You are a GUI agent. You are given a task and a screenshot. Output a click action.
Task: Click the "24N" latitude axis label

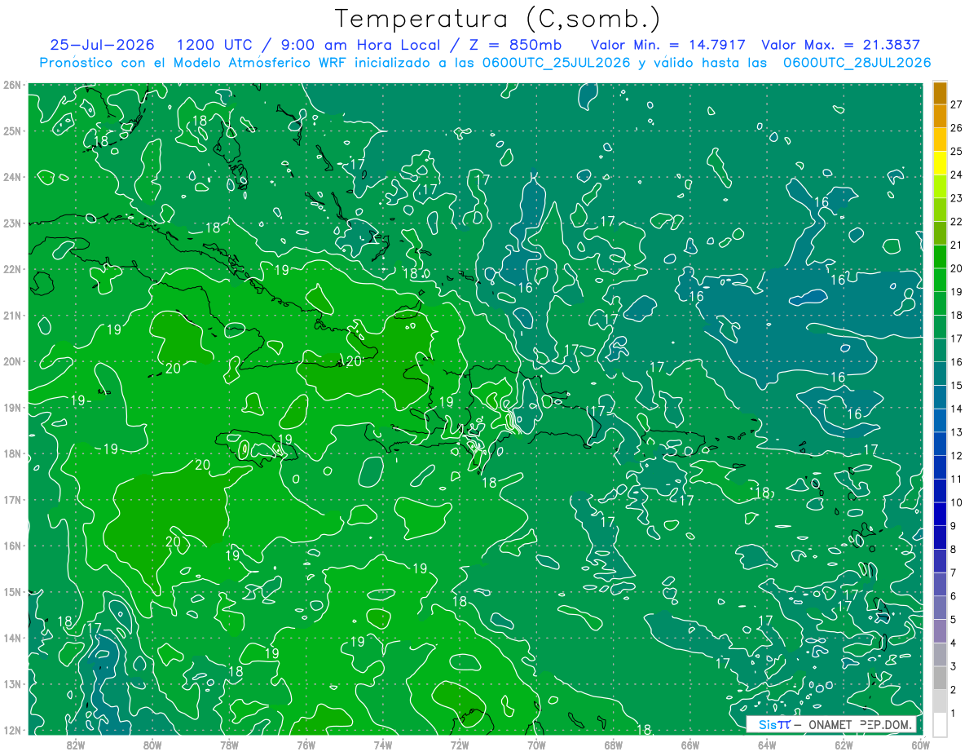(x=12, y=177)
